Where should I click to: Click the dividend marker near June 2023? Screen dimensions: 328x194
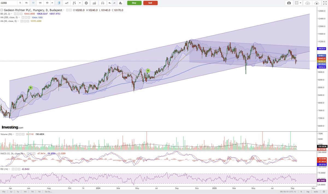pyautogui.click(x=31, y=88)
